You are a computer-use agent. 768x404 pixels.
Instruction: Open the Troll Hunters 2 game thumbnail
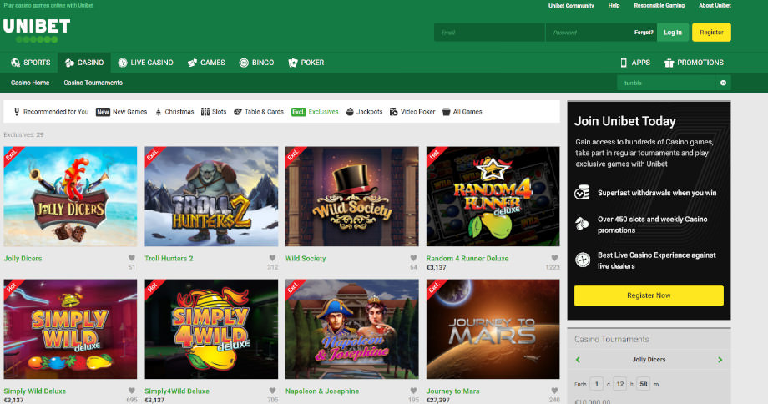coord(211,196)
